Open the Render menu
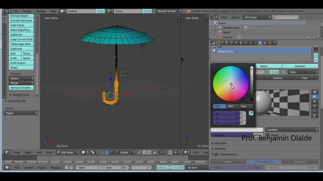The image size is (323, 181). (27, 11)
